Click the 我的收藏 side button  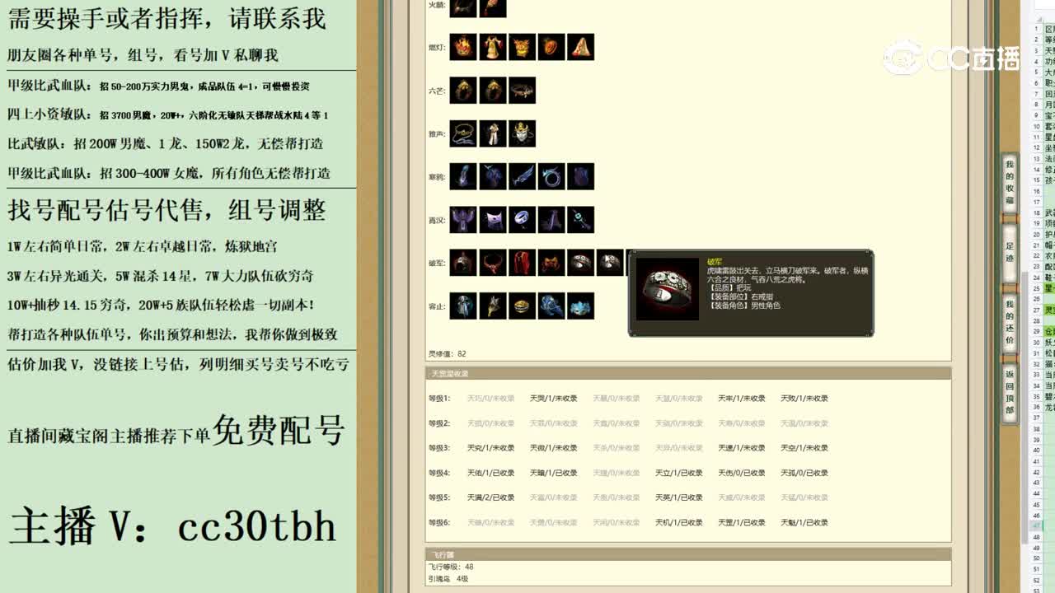(x=1010, y=182)
